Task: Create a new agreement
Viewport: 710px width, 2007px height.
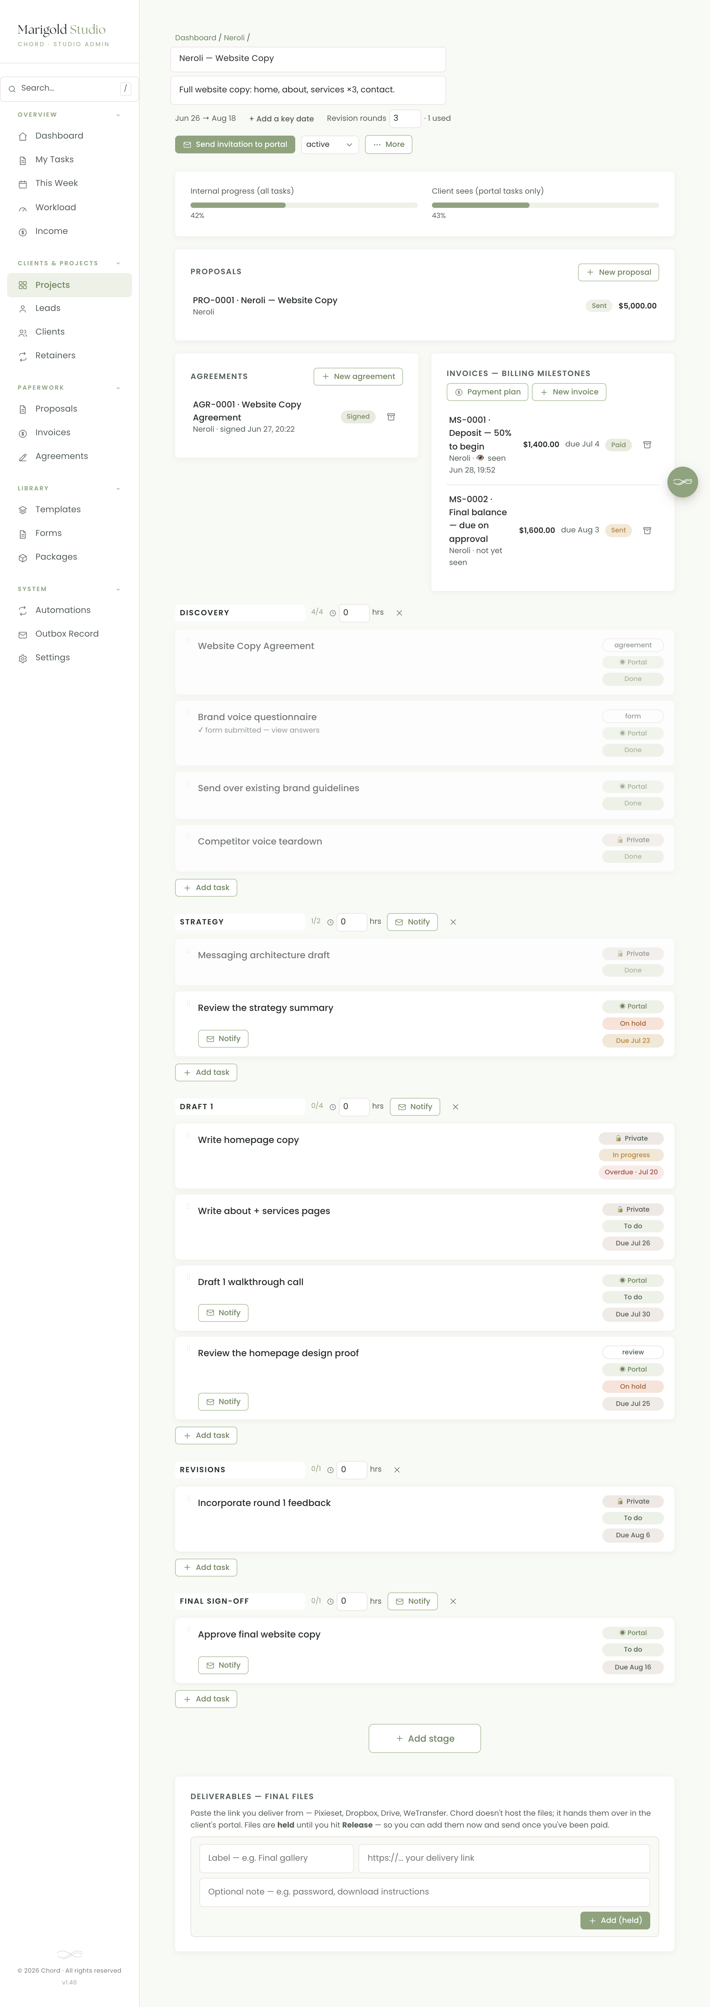Action: (358, 376)
